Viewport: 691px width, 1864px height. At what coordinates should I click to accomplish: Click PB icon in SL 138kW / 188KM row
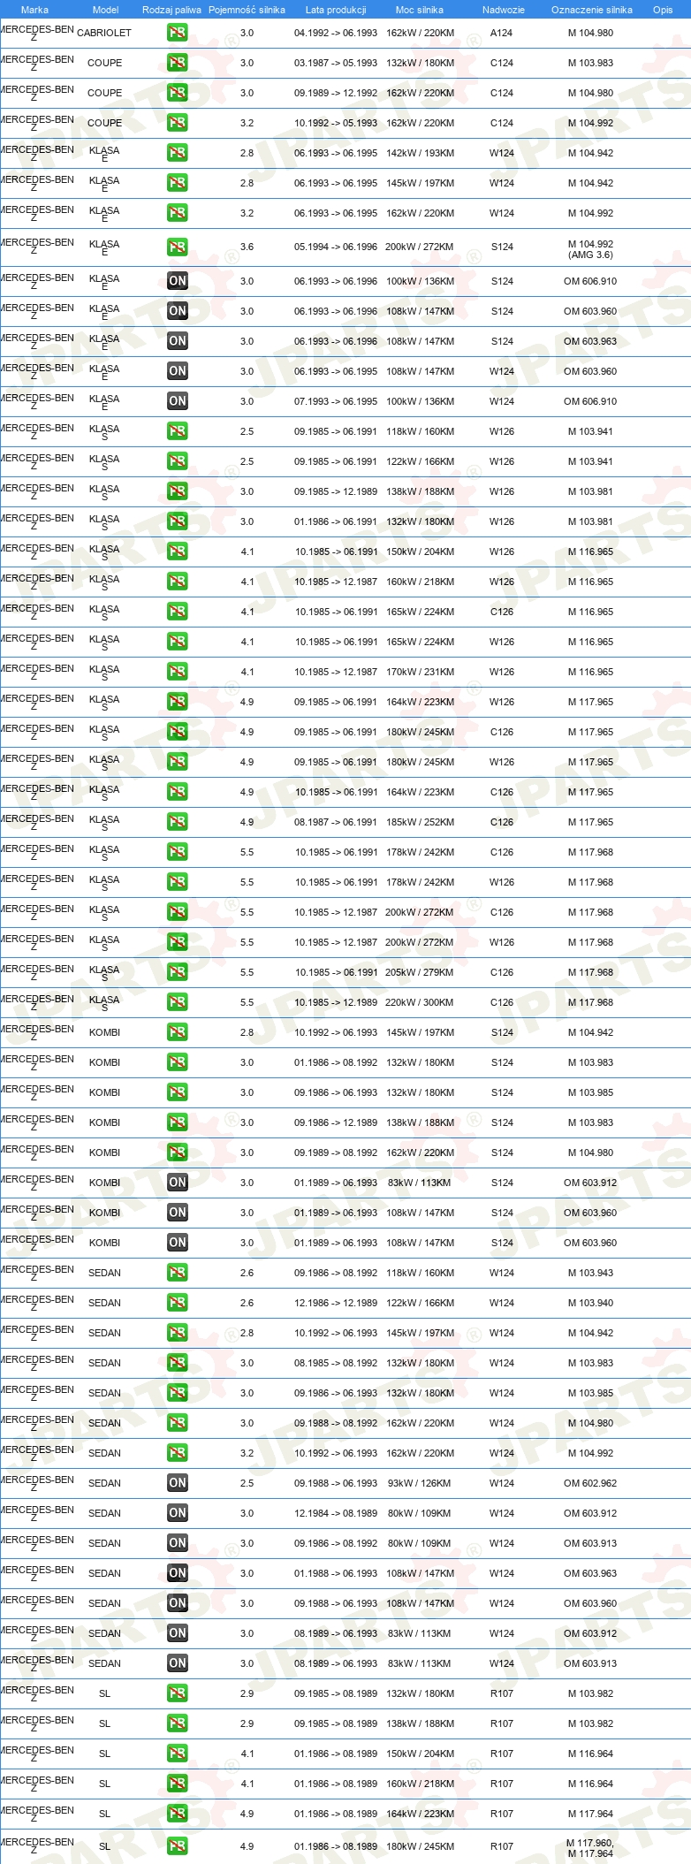[178, 1723]
